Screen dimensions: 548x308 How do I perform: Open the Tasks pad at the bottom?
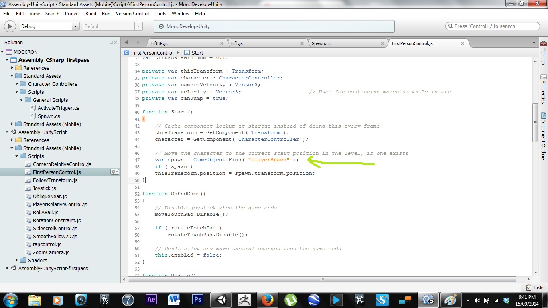coord(535,287)
